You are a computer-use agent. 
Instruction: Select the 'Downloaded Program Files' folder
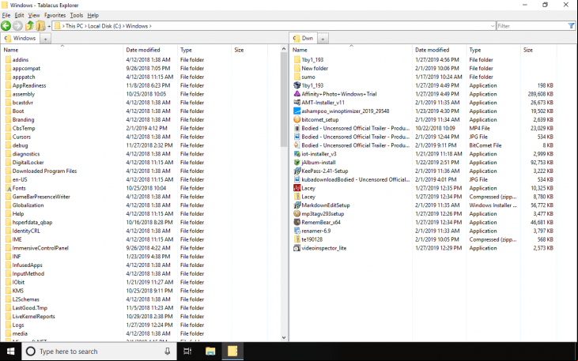point(44,171)
